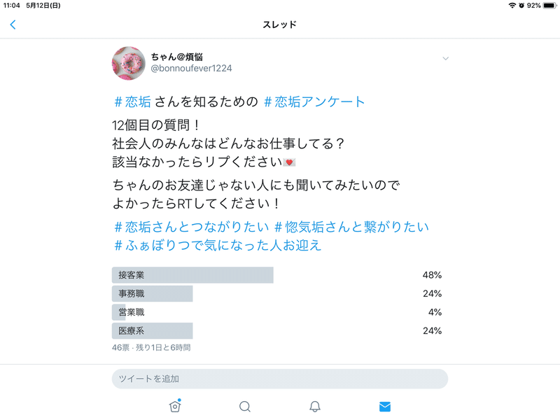Viewport: 560px width, 420px height.
Task: Tap the battery indicator in the status bar
Action: (x=549, y=6)
